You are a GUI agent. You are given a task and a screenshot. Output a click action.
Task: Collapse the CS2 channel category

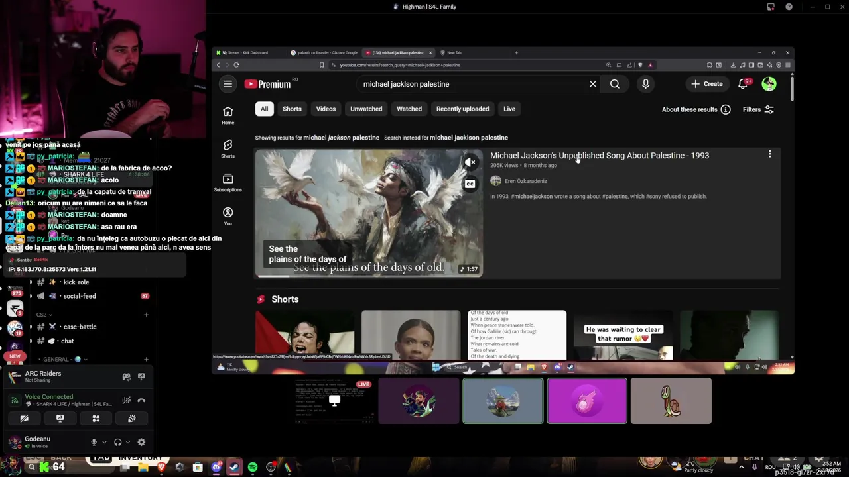pos(44,315)
